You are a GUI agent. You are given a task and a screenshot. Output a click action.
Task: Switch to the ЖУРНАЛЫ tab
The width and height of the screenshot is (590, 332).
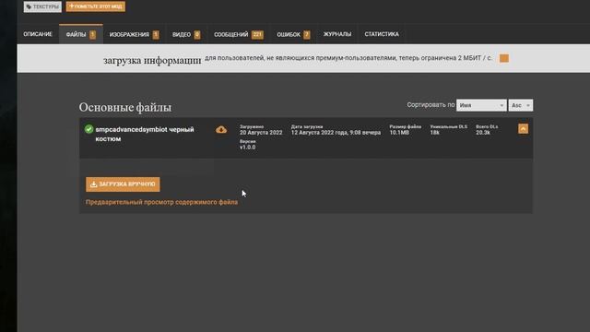pyautogui.click(x=337, y=34)
